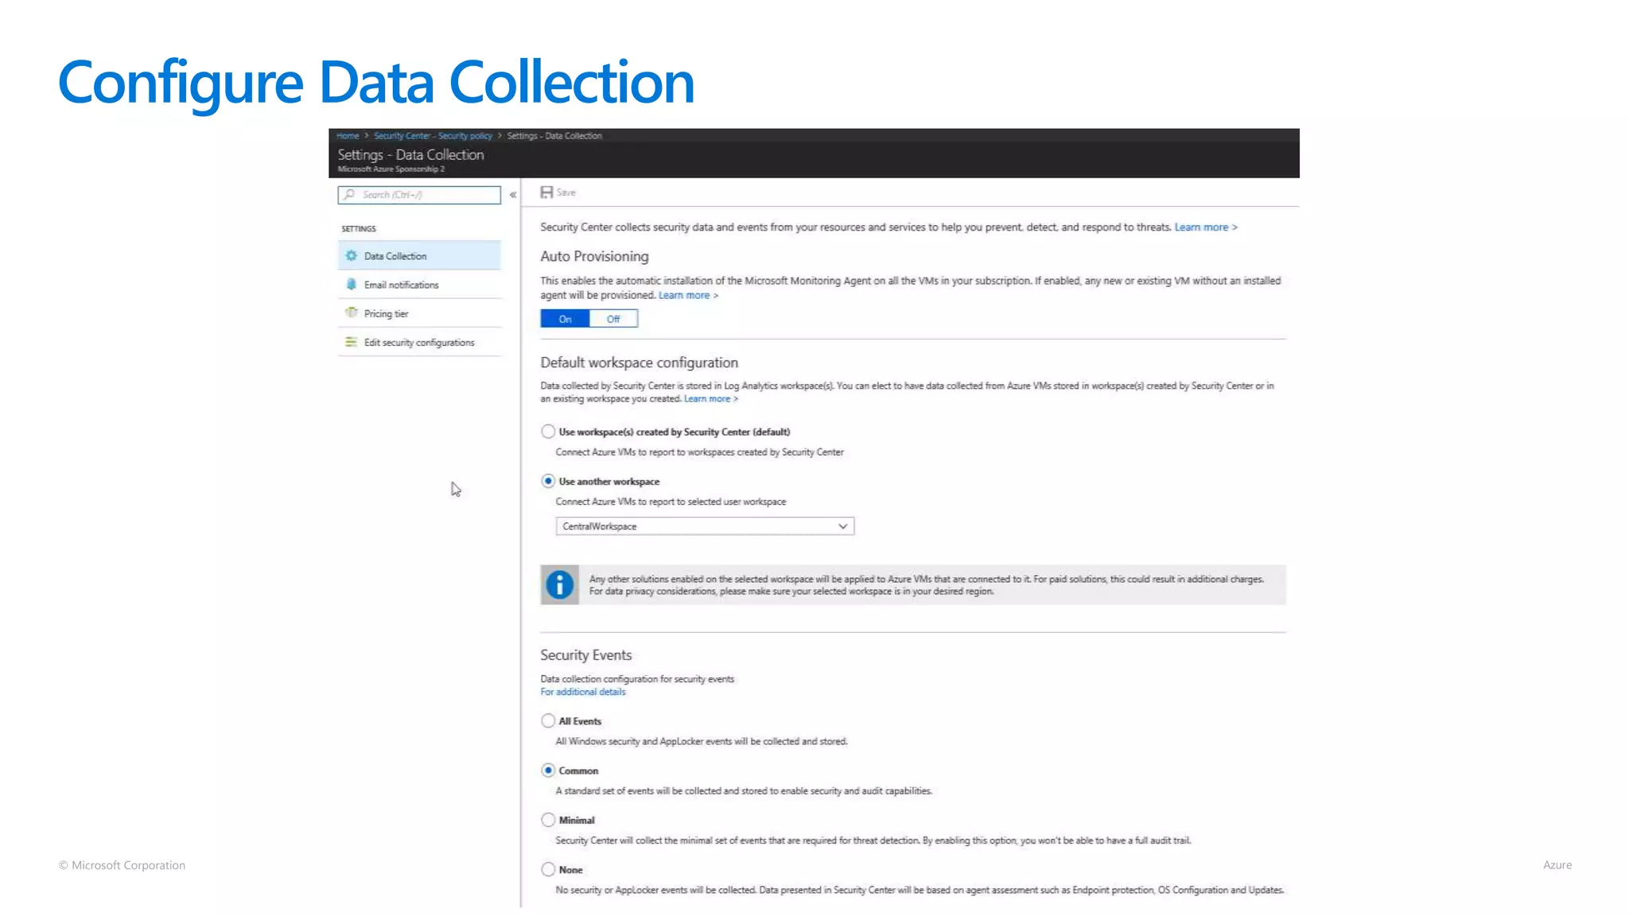This screenshot has height=916, width=1629.
Task: Click the Pricing tier icon
Action: (x=352, y=313)
